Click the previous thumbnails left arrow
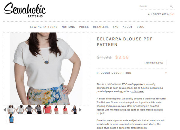This screenshot has height=130, width=180. click(x=5, y=110)
